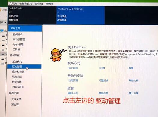Follow the 邮箱 link

click(131, 68)
